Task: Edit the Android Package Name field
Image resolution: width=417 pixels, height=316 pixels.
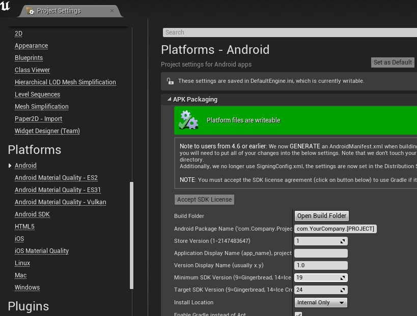Action: 336,229
